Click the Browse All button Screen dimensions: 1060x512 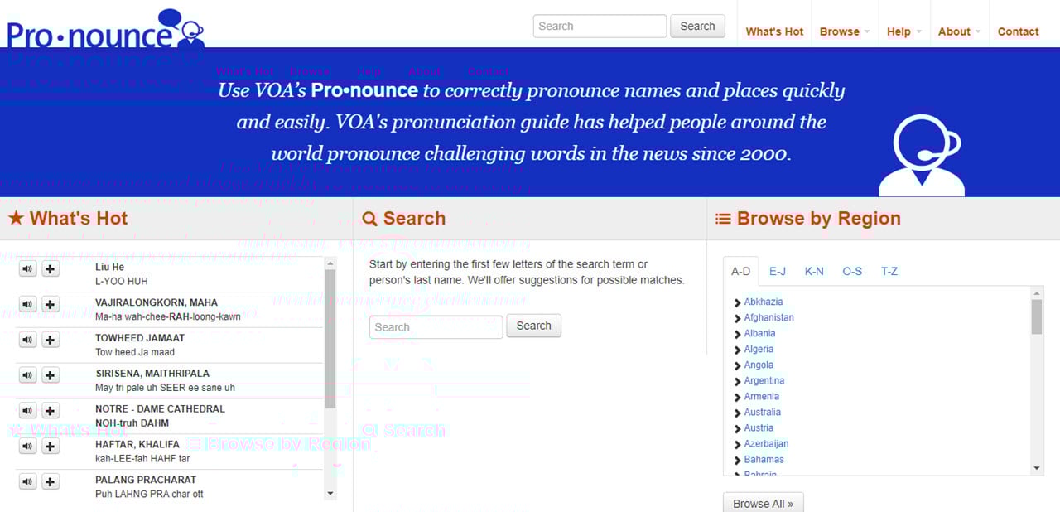click(x=763, y=503)
